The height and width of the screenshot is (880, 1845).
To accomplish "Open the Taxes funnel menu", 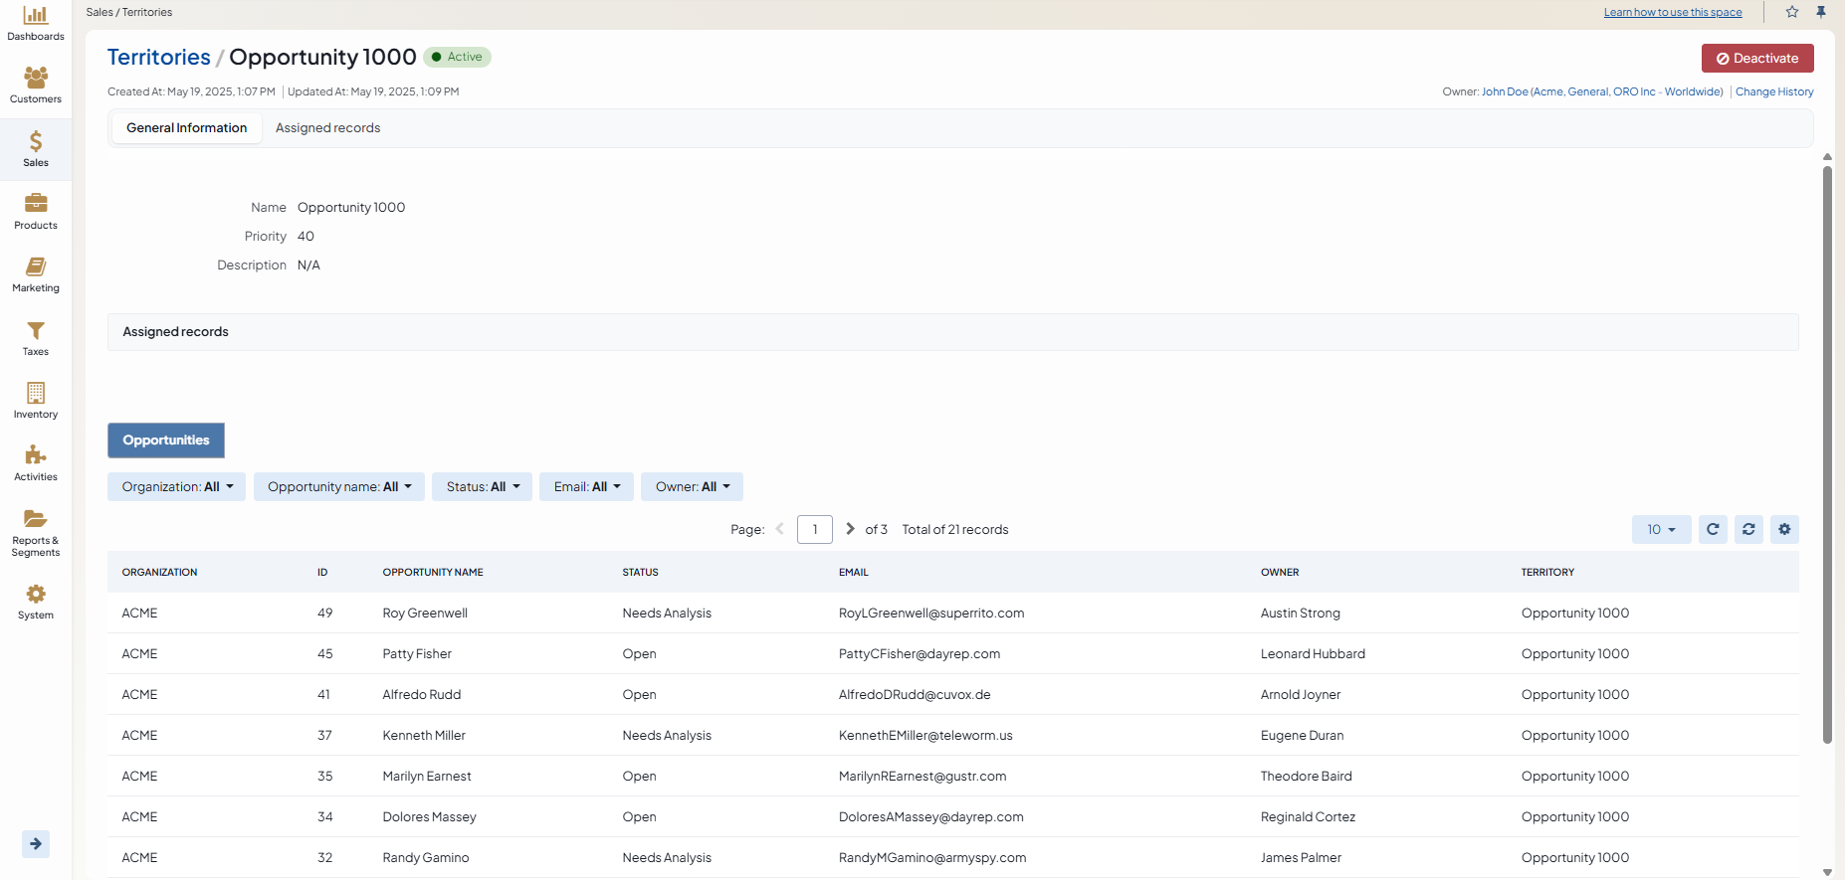I will click(x=36, y=338).
